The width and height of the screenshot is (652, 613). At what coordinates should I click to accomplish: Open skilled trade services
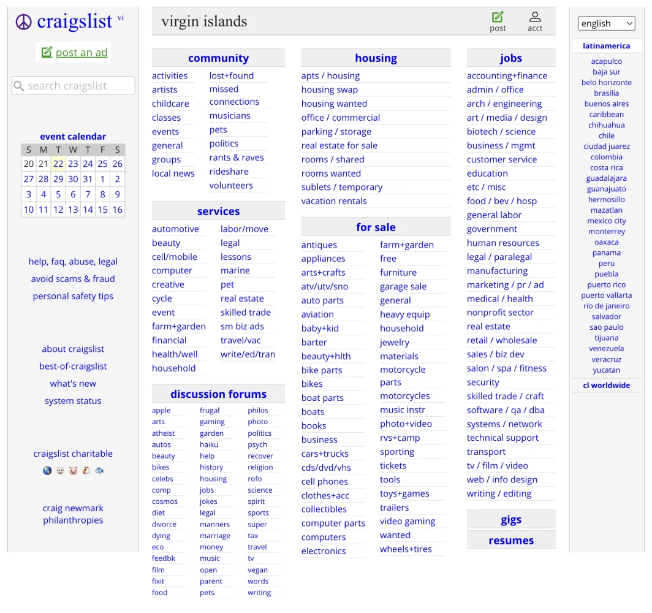[x=246, y=312]
